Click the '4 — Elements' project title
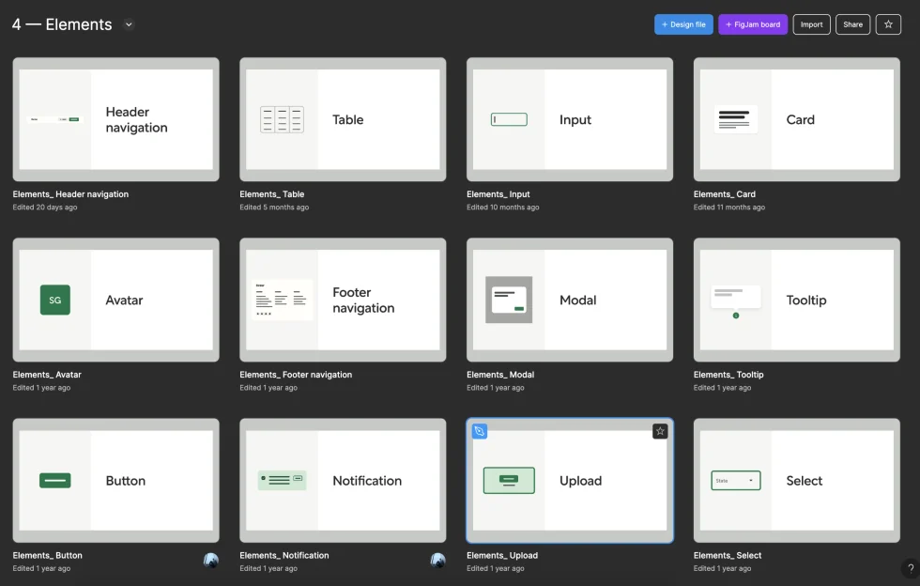The image size is (920, 586). [62, 24]
